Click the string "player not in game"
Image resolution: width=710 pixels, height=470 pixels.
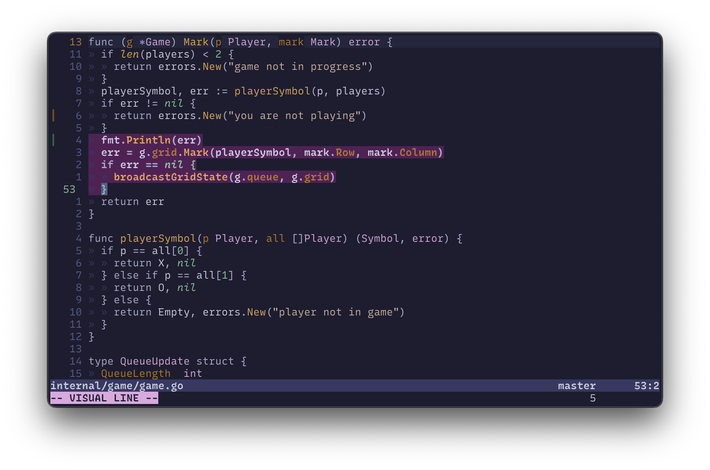336,312
